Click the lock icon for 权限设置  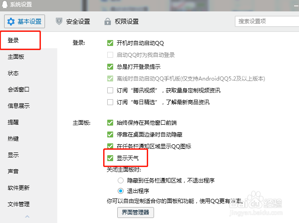(108, 21)
